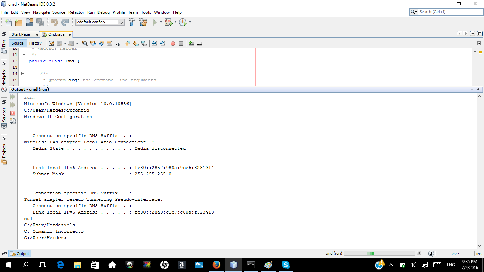Click the New Project toolbar icon
The width and height of the screenshot is (484, 272).
(x=18, y=22)
